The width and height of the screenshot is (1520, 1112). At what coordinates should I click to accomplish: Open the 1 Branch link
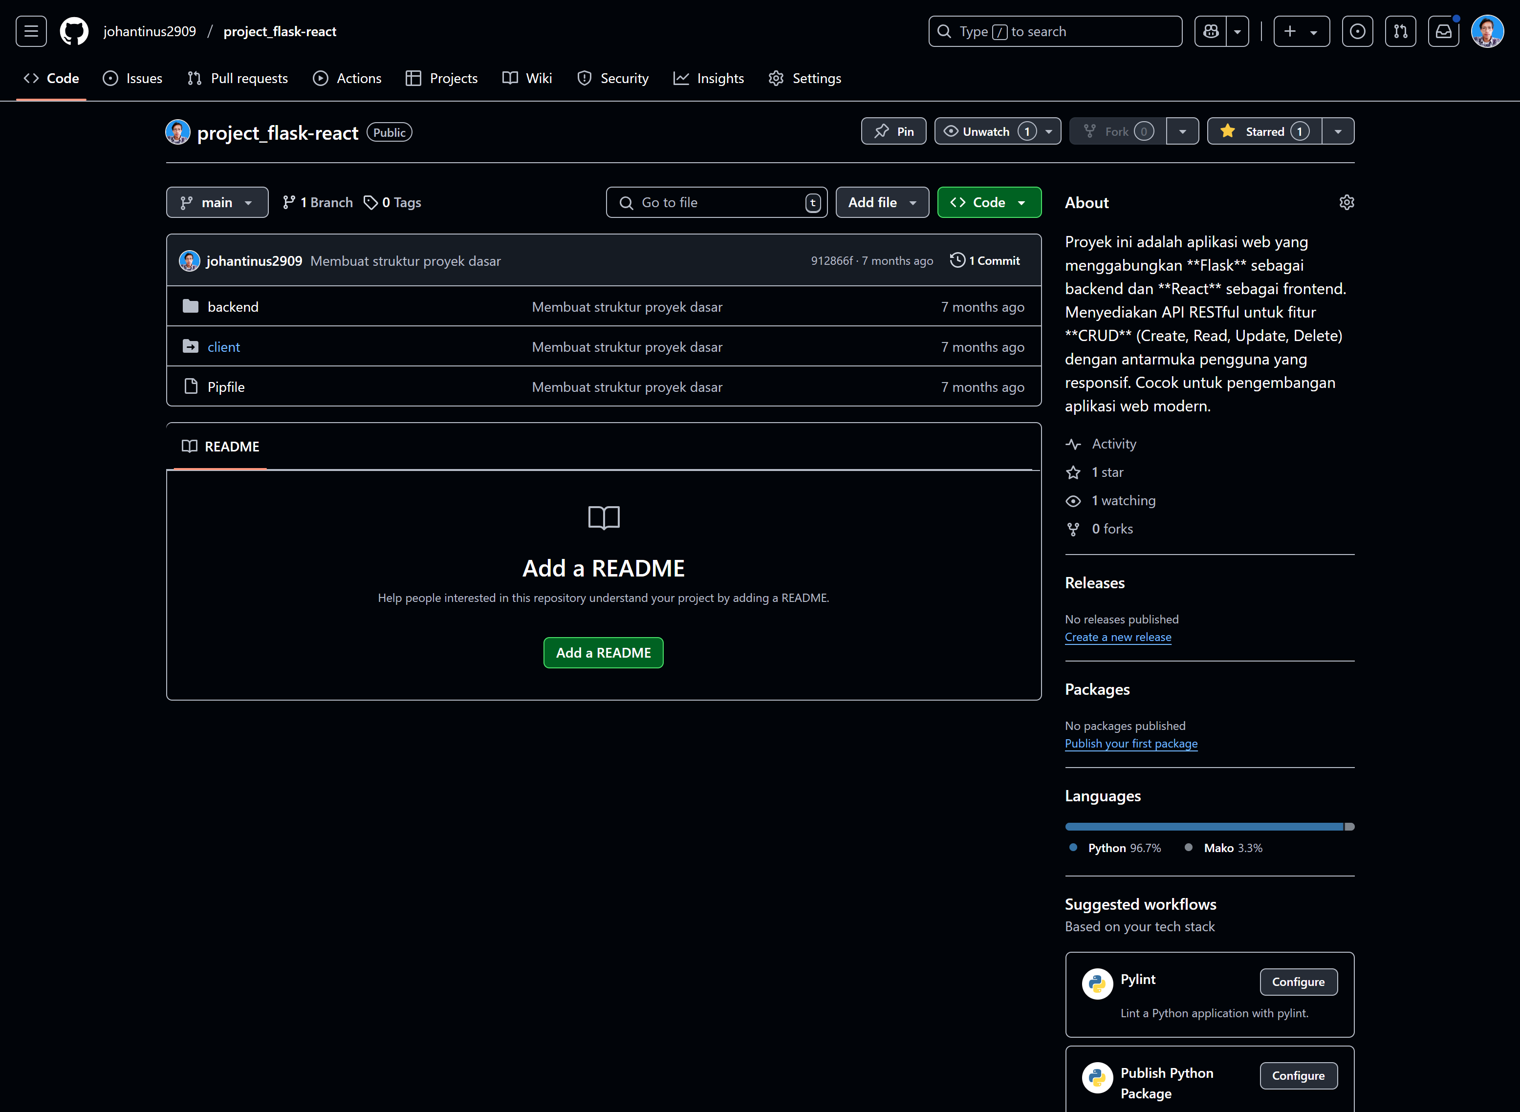(317, 202)
